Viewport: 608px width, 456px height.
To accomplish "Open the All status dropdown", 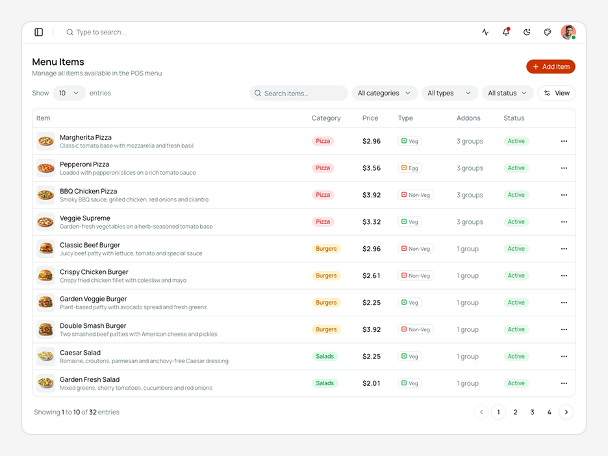I will pyautogui.click(x=507, y=93).
